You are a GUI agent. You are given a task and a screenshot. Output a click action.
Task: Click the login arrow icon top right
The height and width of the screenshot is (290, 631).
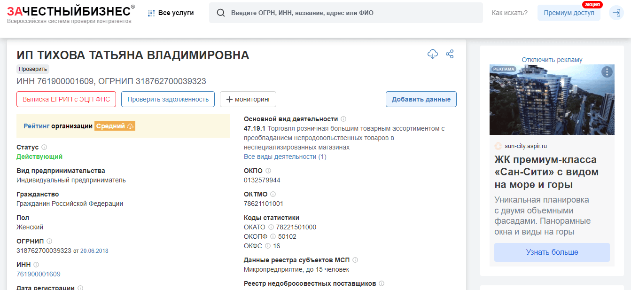coord(616,13)
